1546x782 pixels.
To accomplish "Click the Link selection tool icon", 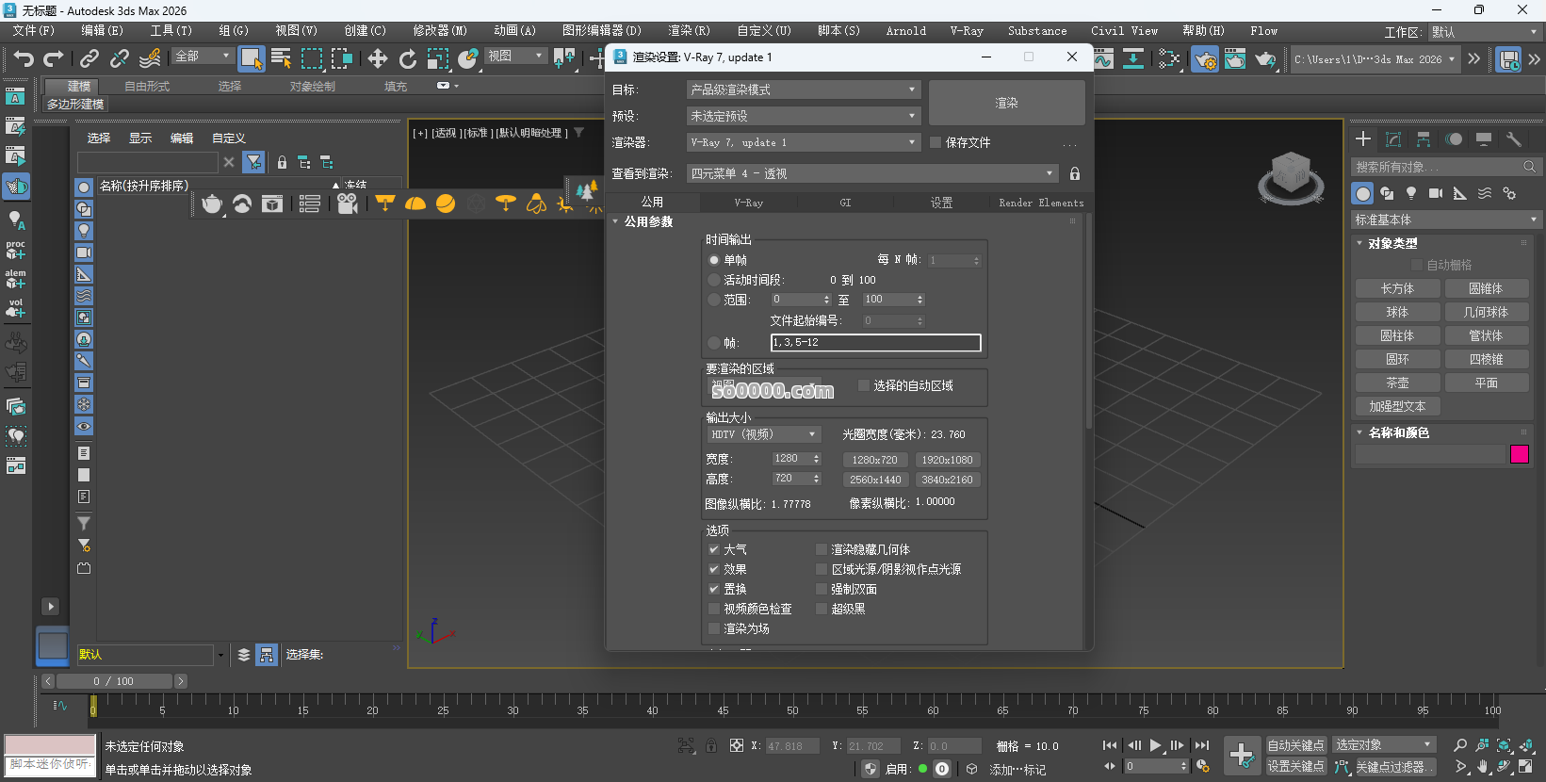I will tap(90, 59).
